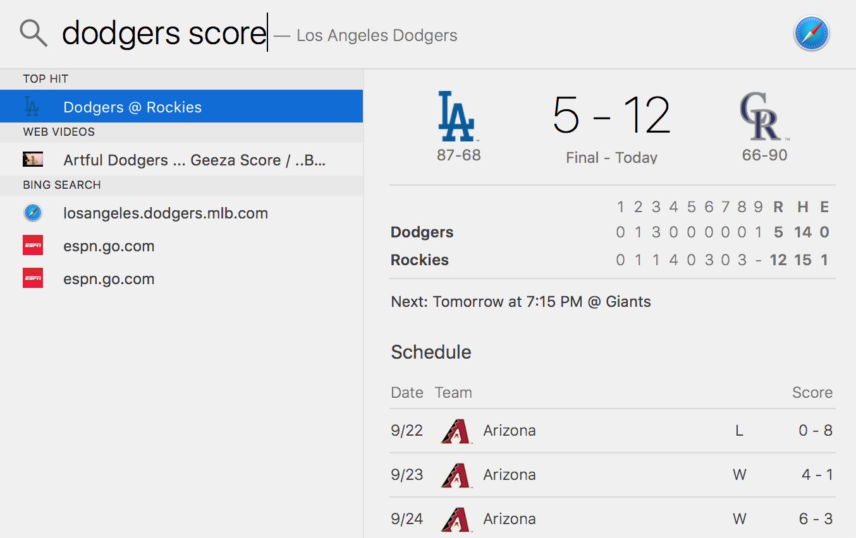The width and height of the screenshot is (856, 538).
Task: Click the Arizona logo on 9/23 row
Action: pyautogui.click(x=456, y=475)
